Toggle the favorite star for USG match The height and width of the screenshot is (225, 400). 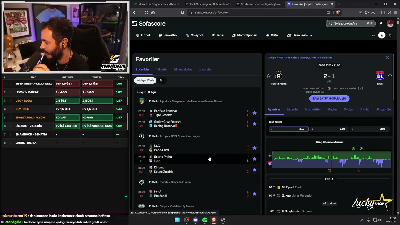pyautogui.click(x=254, y=148)
